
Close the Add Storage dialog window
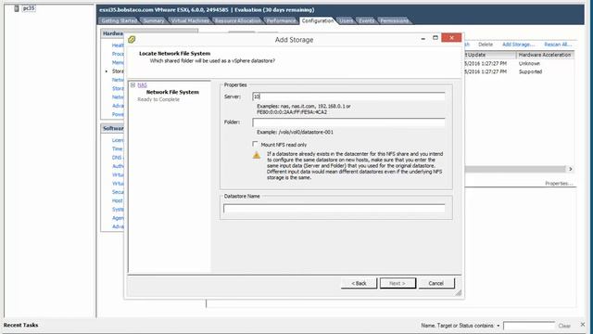pos(451,37)
